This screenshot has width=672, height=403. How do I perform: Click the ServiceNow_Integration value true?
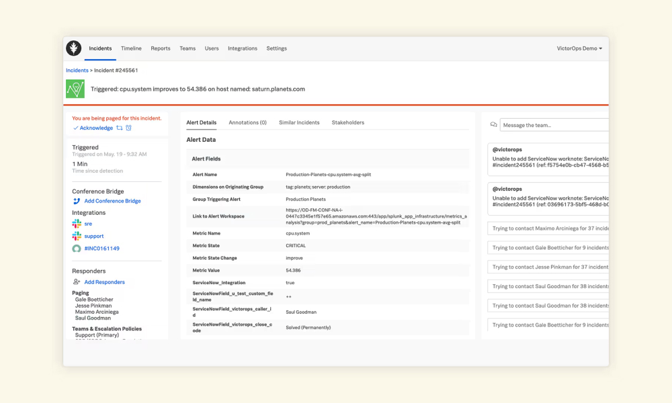[x=290, y=283]
